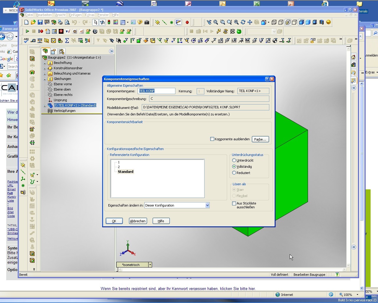The image size is (378, 303).
Task: Select configuration '2' in list
Action: 119,167
